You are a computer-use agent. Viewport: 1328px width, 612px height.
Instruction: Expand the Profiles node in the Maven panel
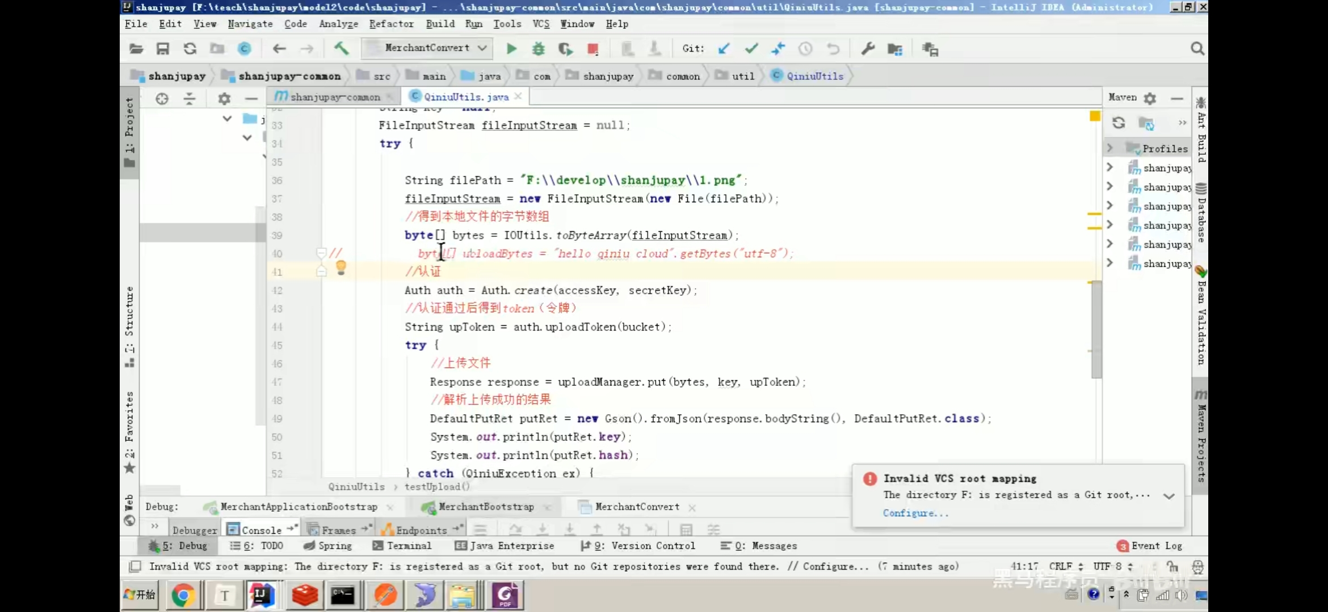tap(1110, 148)
